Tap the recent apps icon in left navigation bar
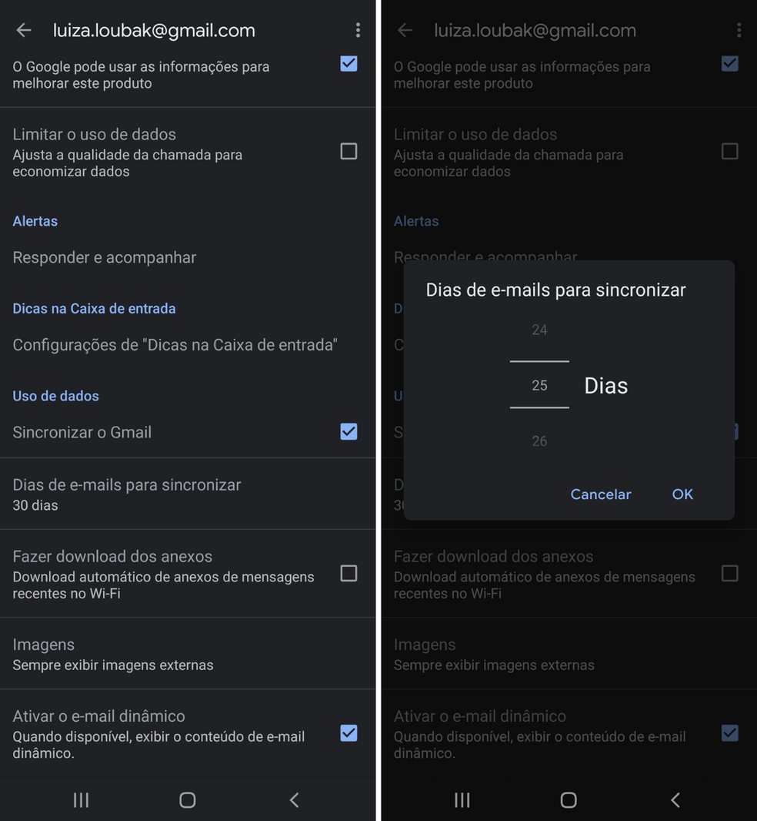Viewport: 757px width, 821px height. click(81, 799)
